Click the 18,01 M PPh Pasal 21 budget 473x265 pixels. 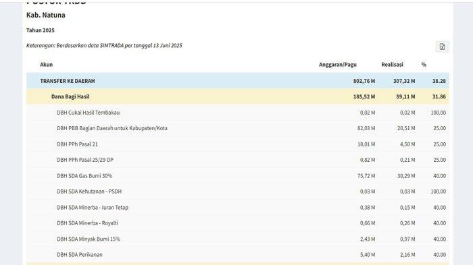coord(366,144)
